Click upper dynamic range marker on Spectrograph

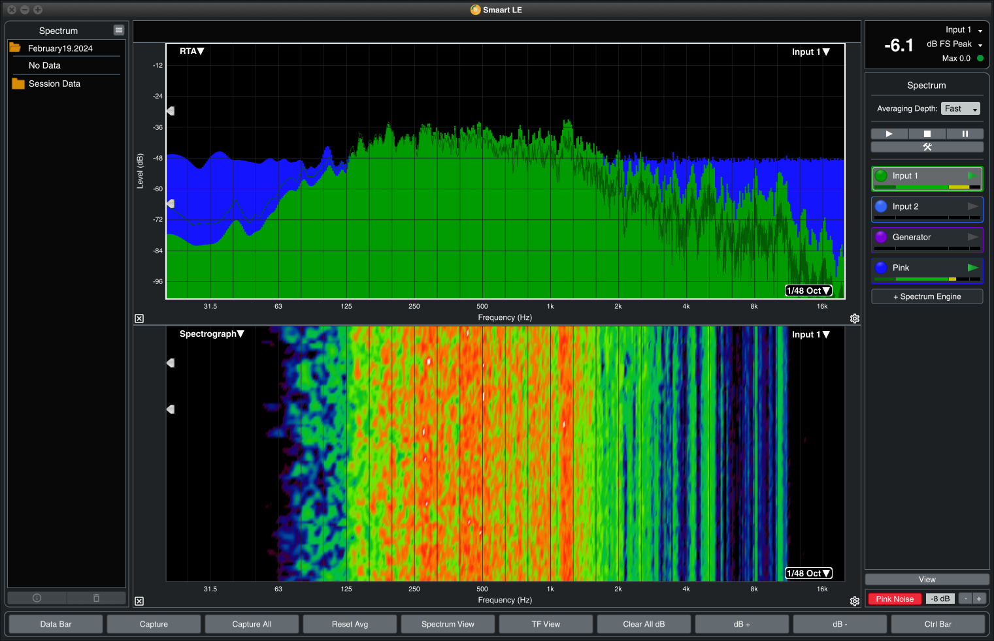[171, 362]
